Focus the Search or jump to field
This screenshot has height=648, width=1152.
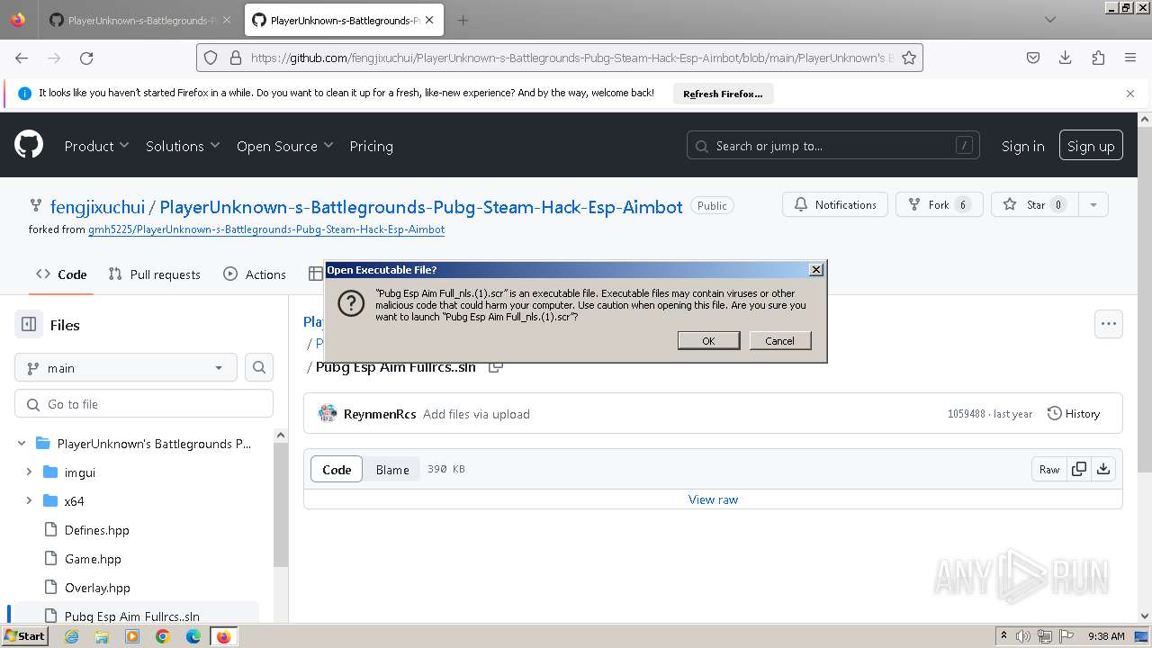click(833, 146)
